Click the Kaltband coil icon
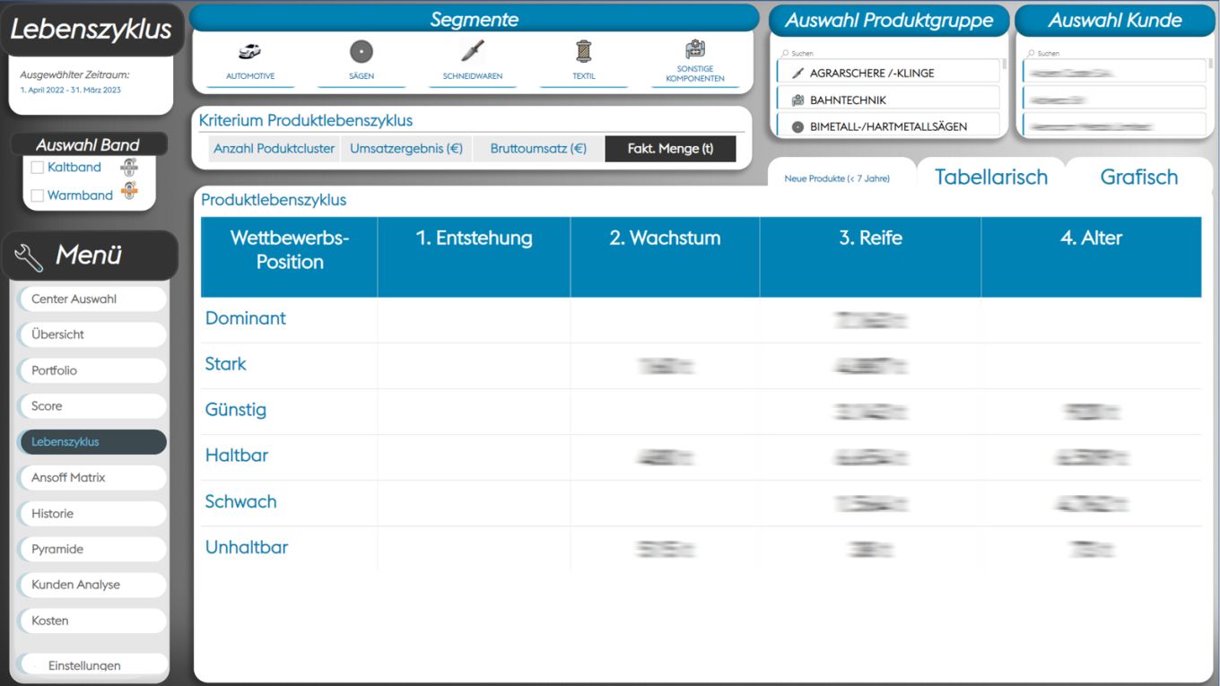Viewport: 1220px width, 686px height. 129,167
